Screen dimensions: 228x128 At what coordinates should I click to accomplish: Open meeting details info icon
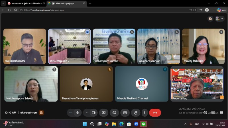click(205, 113)
